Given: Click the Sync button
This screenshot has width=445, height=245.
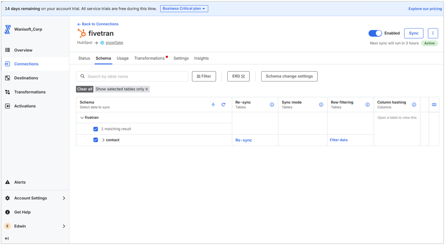Looking at the screenshot, I should 414,33.
